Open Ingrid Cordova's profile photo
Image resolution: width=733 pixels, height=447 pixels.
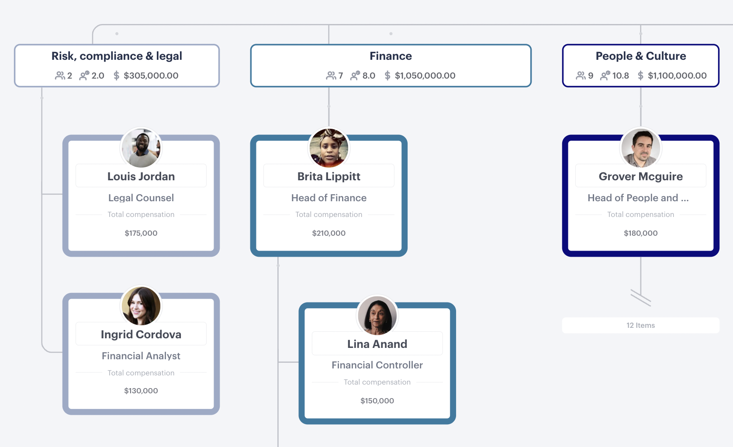pyautogui.click(x=141, y=306)
